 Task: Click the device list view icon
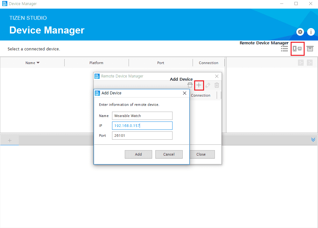pos(284,48)
